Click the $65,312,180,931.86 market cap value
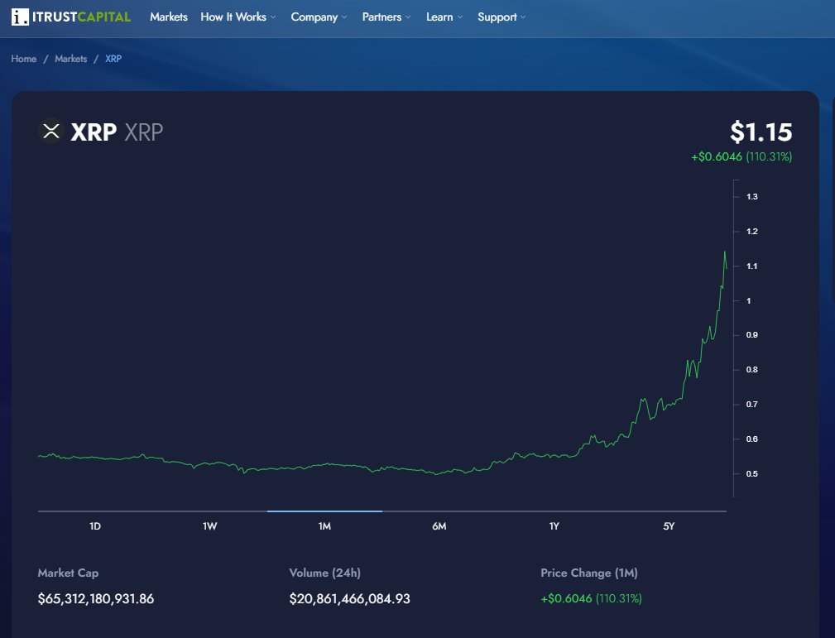This screenshot has width=835, height=638. [96, 598]
